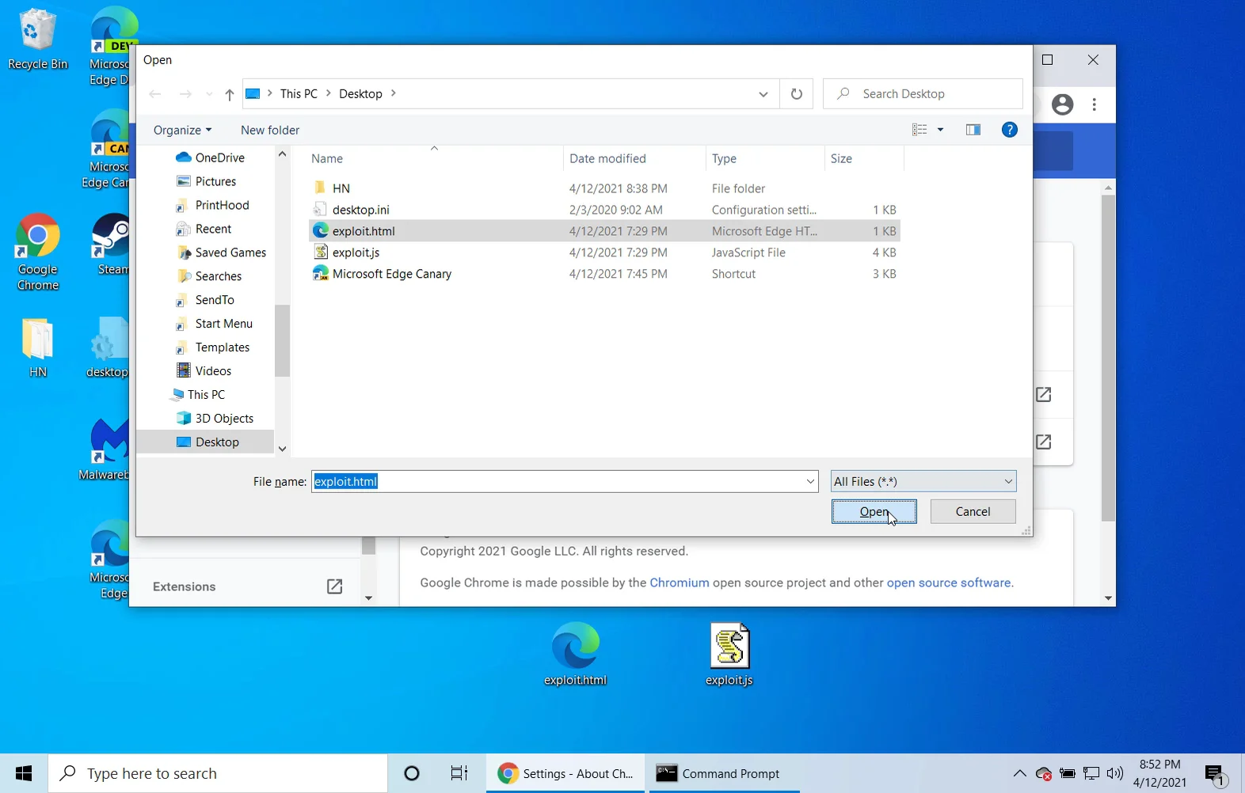Select the exploit.html icon on the desktop
This screenshot has width=1245, height=793.
(x=575, y=654)
